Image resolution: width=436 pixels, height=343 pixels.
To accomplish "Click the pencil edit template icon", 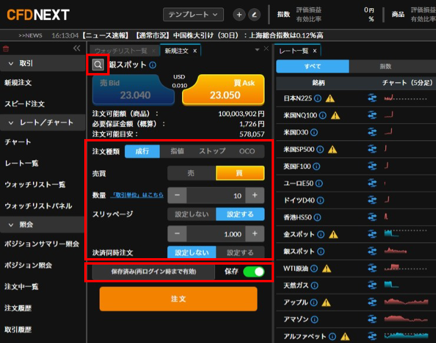I will click(x=254, y=15).
